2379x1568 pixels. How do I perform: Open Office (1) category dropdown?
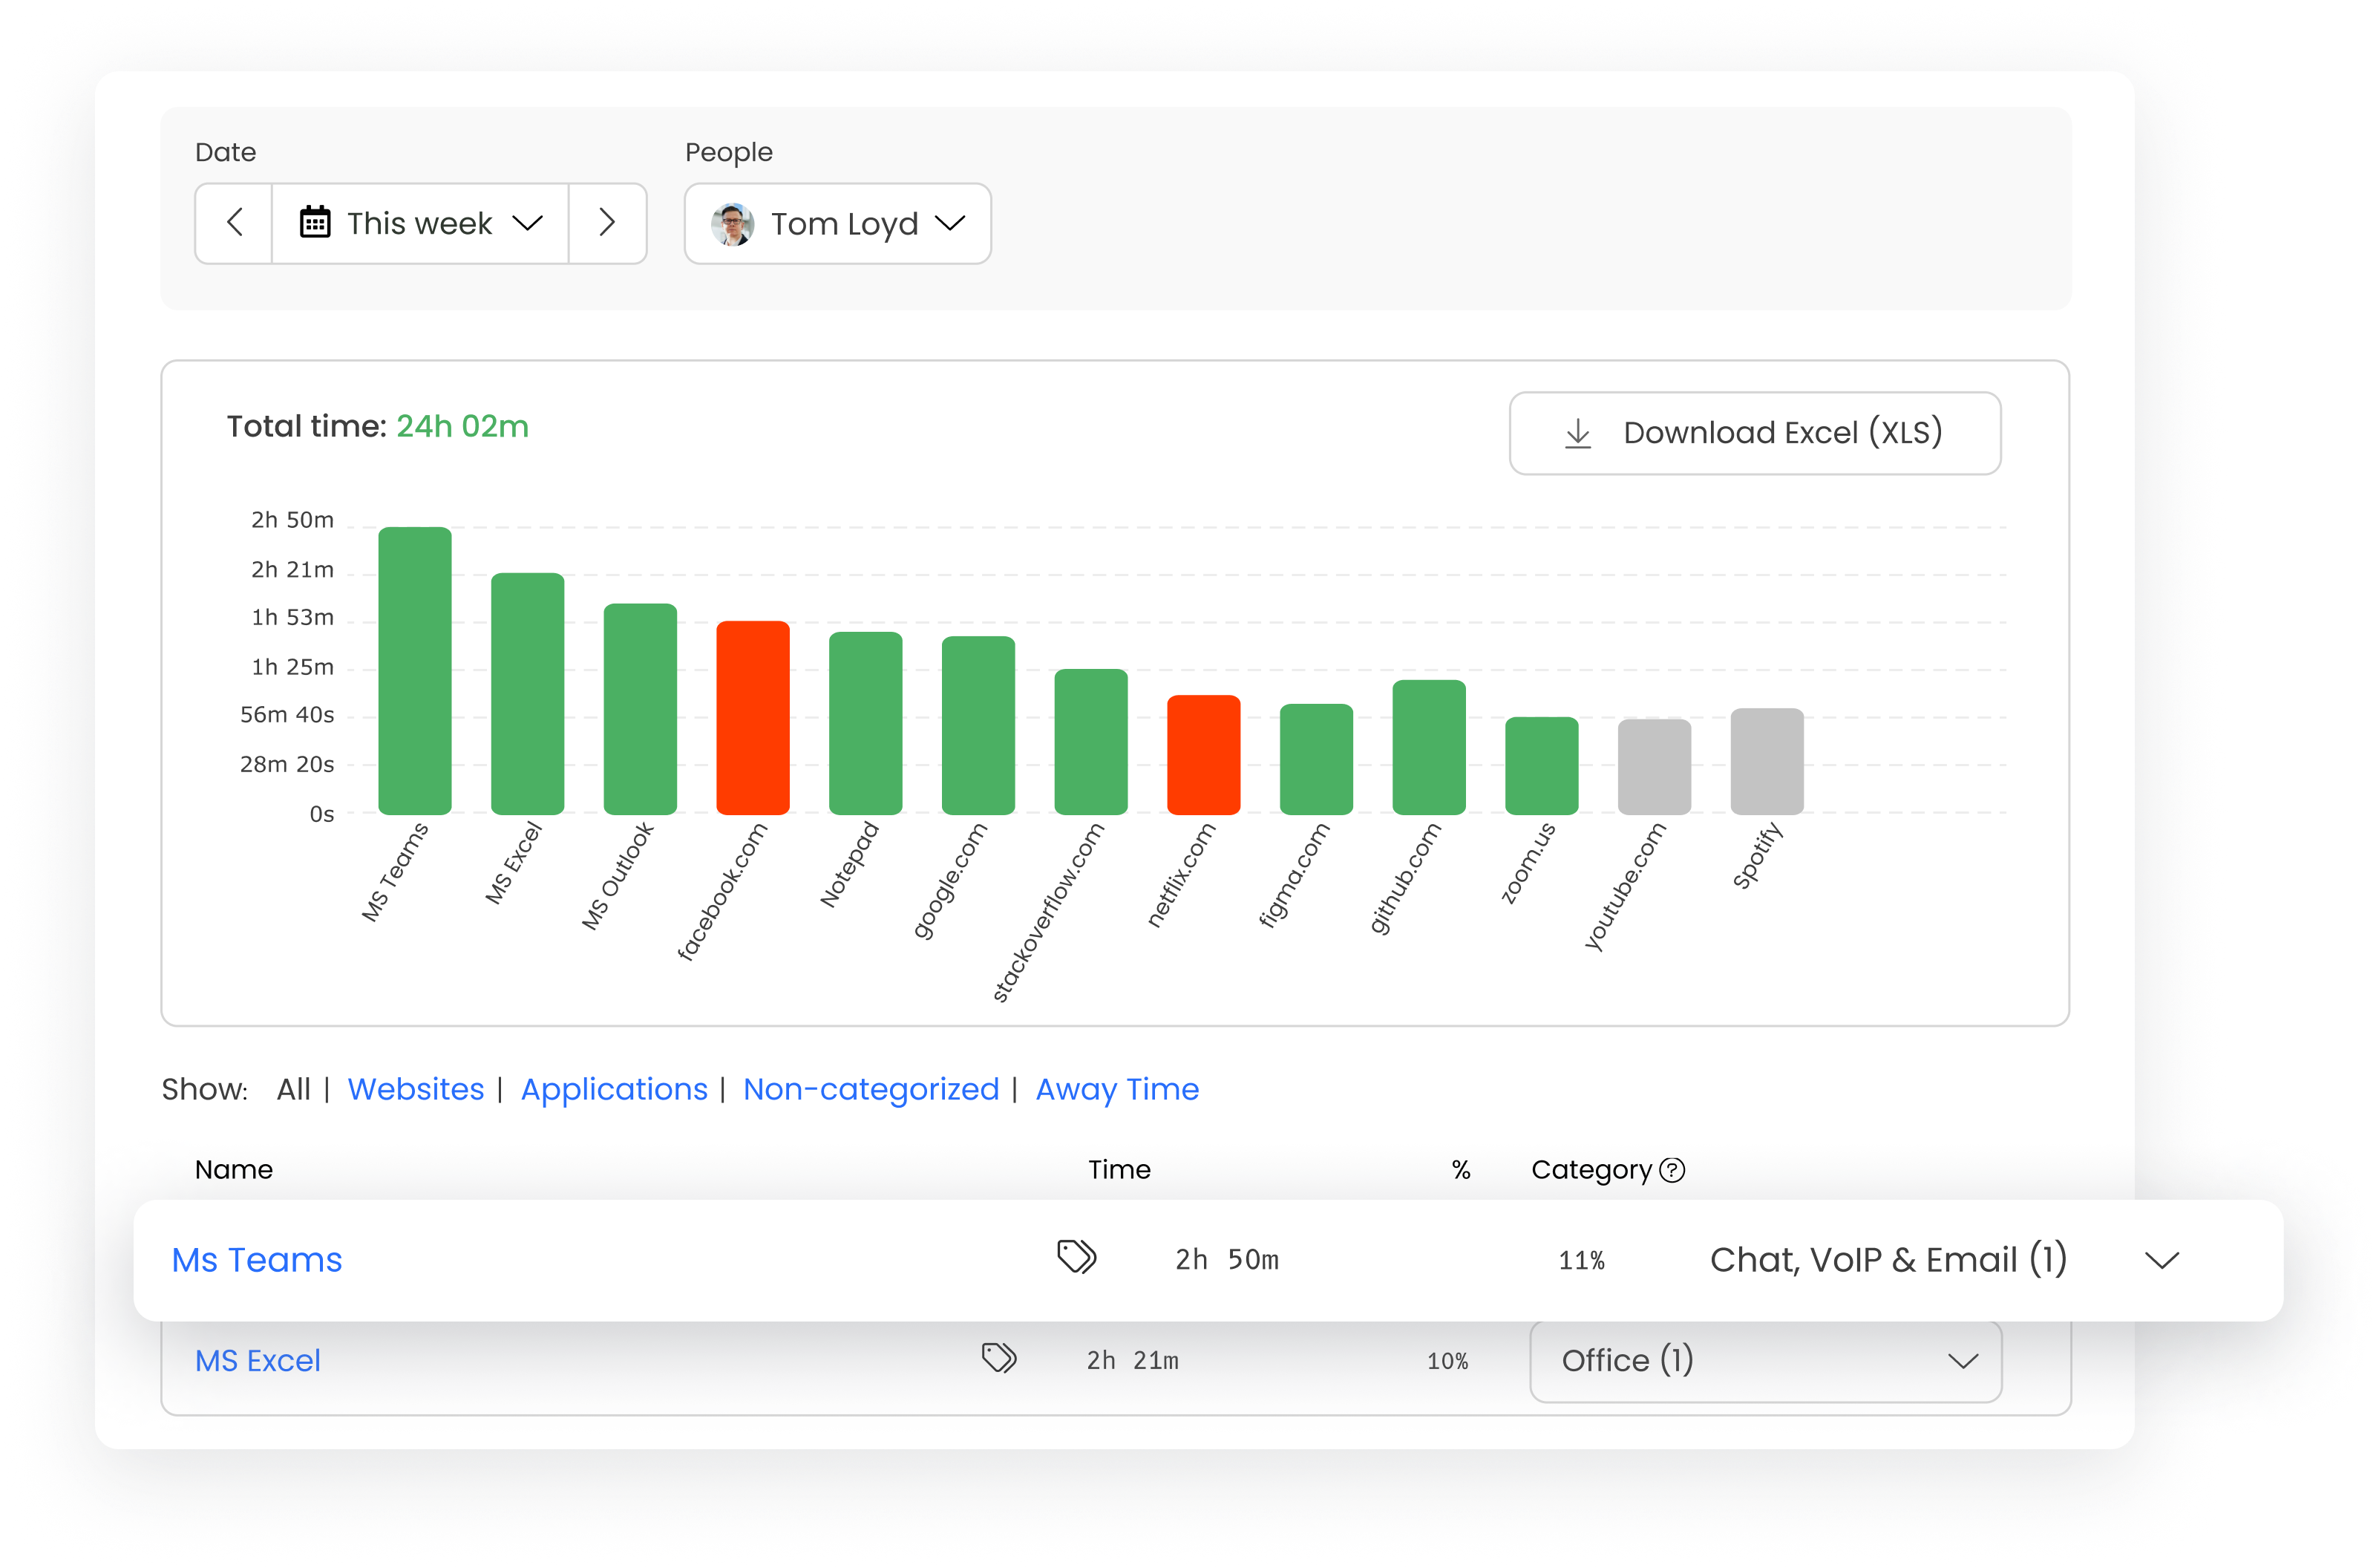(x=1765, y=1361)
